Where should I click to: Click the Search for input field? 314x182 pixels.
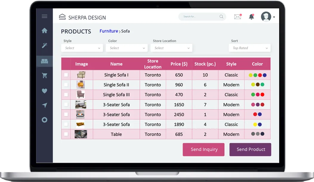[202, 16]
